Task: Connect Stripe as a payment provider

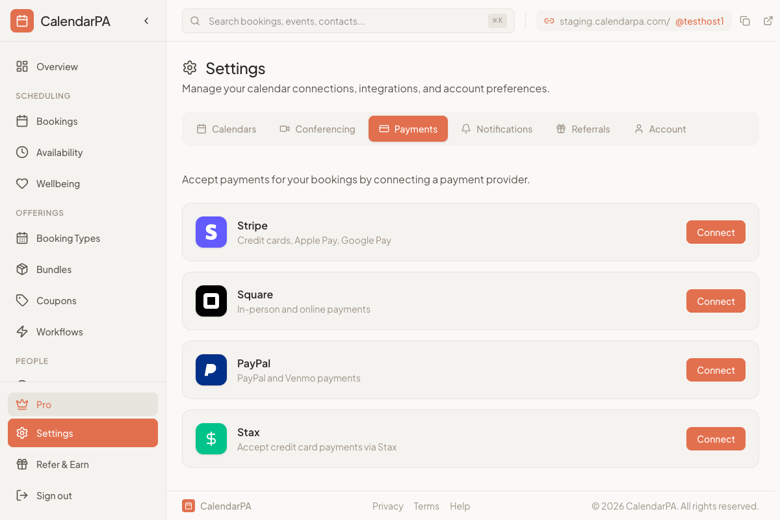Action: [716, 232]
